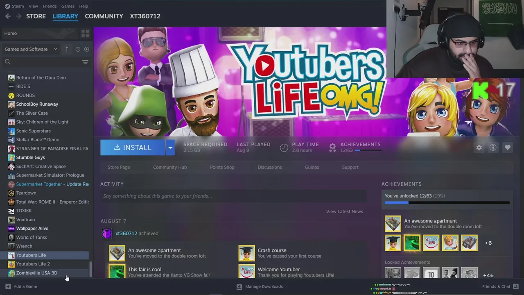Open Manage Downloads
This screenshot has height=295, width=524.
[260, 286]
